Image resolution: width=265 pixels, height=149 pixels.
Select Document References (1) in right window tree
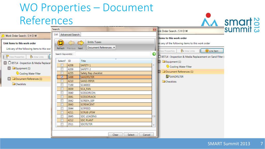pyautogui.click(x=179, y=72)
